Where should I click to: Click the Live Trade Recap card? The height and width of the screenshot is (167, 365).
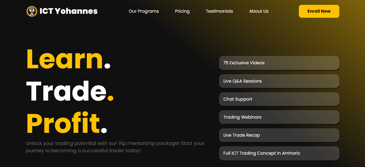click(279, 135)
